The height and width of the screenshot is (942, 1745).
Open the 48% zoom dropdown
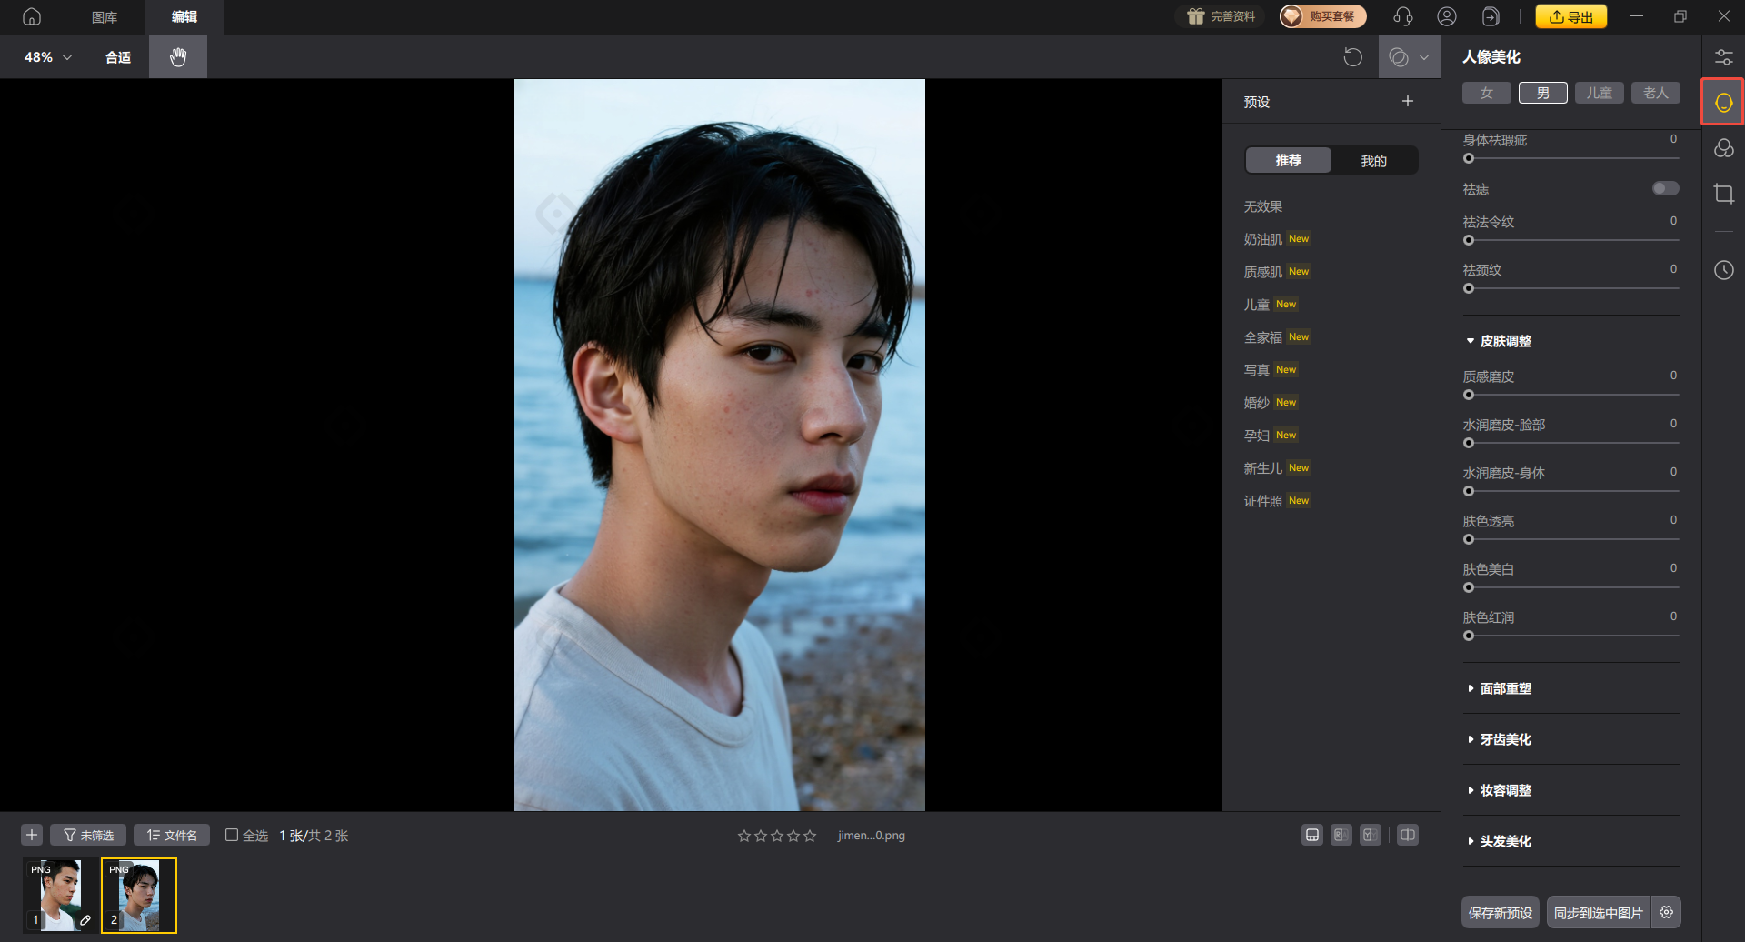coord(47,57)
